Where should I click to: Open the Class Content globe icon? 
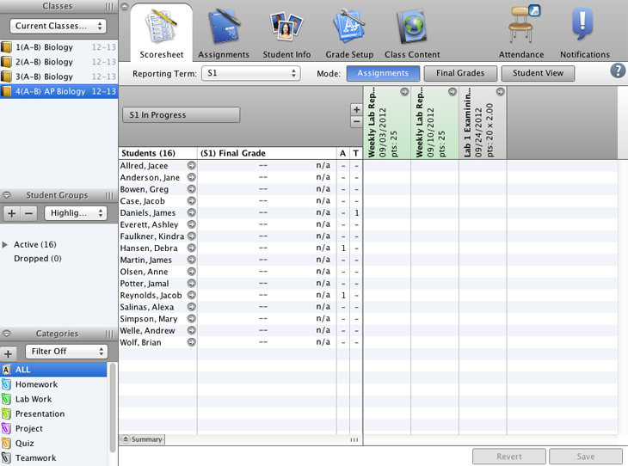pyautogui.click(x=411, y=28)
